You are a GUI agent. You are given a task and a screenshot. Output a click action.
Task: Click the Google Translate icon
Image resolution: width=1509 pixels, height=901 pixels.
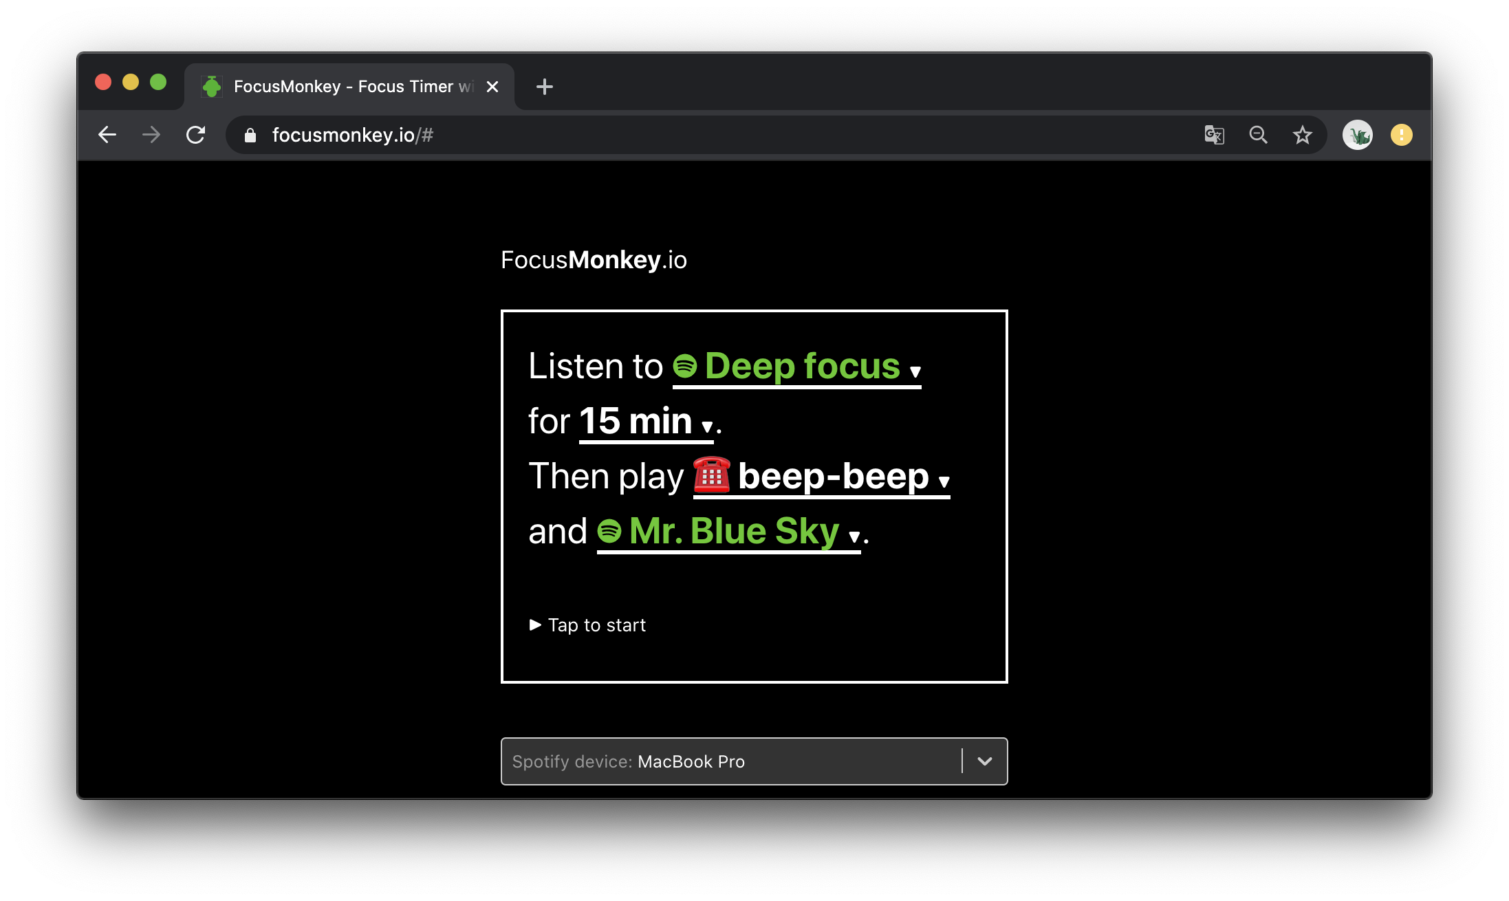click(x=1214, y=135)
